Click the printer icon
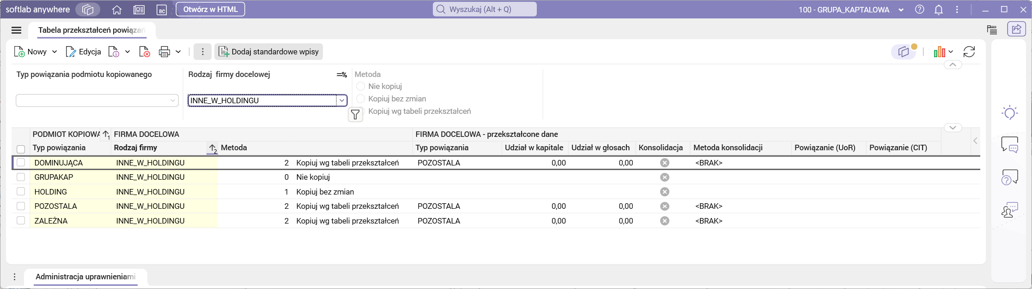The height and width of the screenshot is (289, 1032). point(164,52)
